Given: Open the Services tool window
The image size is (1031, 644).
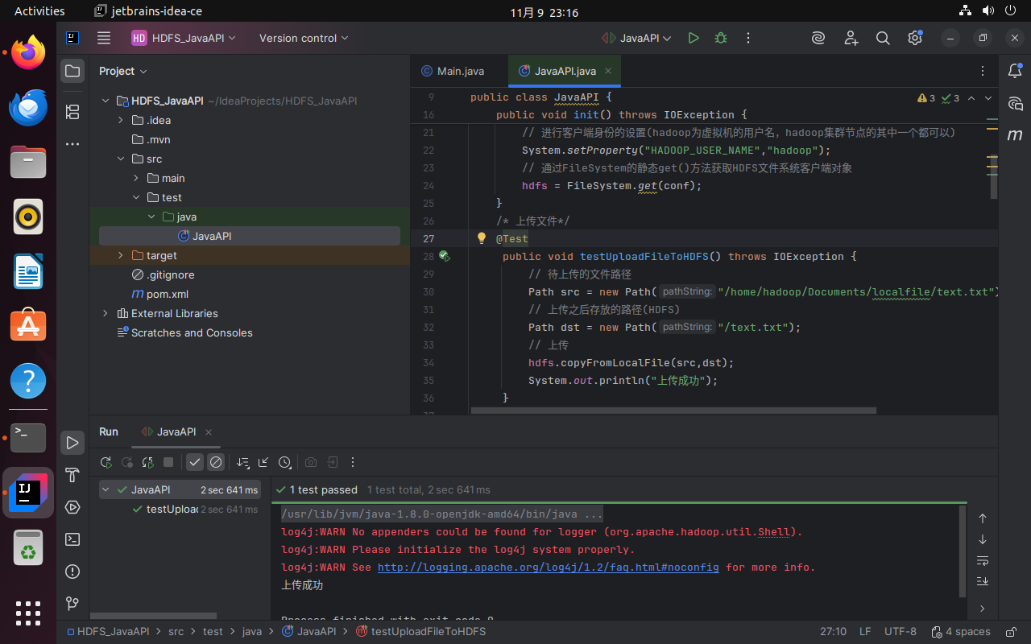Looking at the screenshot, I should coord(72,507).
